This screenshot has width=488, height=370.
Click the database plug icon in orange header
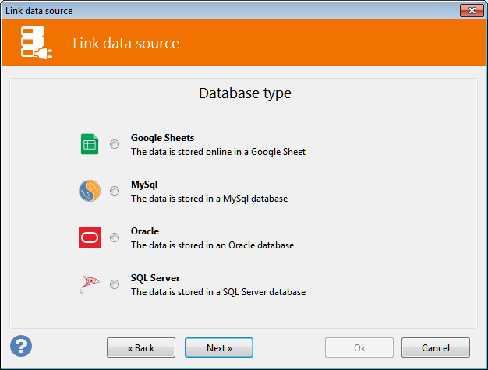pyautogui.click(x=36, y=43)
